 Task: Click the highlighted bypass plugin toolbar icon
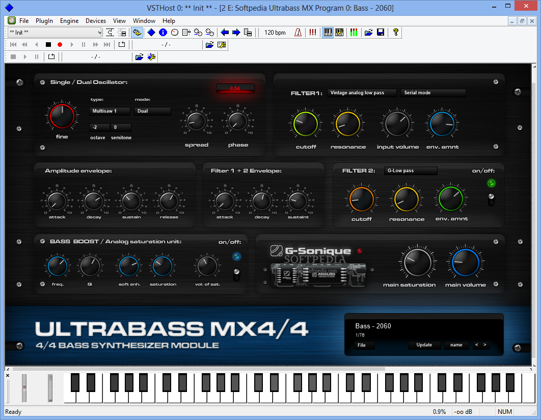(x=137, y=33)
